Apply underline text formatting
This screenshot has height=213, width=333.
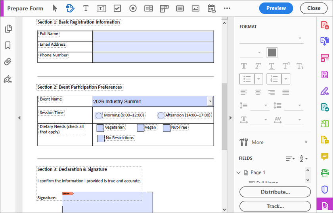(x=272, y=66)
